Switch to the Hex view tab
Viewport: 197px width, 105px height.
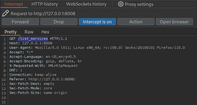(x=45, y=32)
